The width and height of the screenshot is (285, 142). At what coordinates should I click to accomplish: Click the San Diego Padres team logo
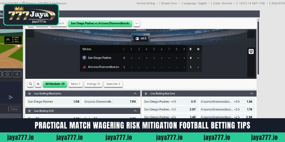coord(84,58)
